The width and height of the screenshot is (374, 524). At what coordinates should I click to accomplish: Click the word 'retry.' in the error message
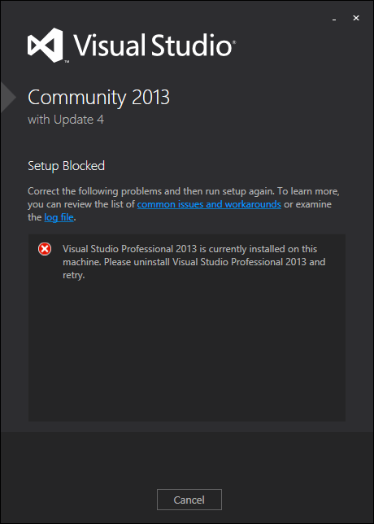pyautogui.click(x=74, y=276)
